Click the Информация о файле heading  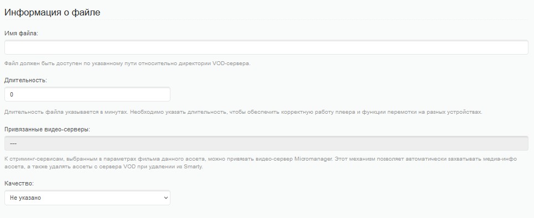52,12
